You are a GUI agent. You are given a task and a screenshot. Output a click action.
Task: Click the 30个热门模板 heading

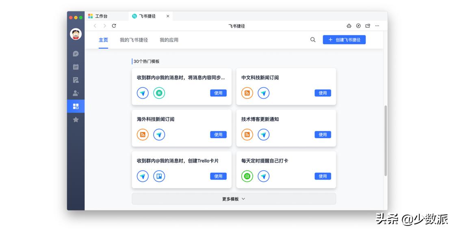pyautogui.click(x=146, y=61)
